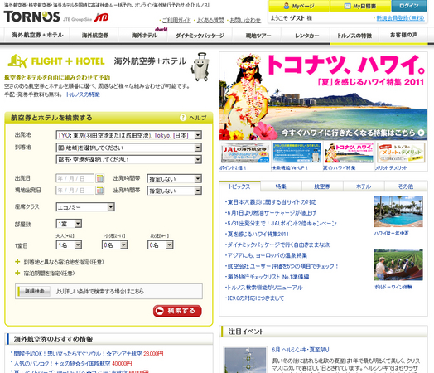This screenshot has height=373, width=434.
Task: Open seat class エコノミー dropdown
Action: point(85,207)
